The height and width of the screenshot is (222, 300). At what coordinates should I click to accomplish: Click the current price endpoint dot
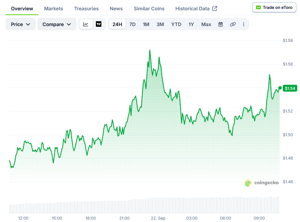click(280, 88)
